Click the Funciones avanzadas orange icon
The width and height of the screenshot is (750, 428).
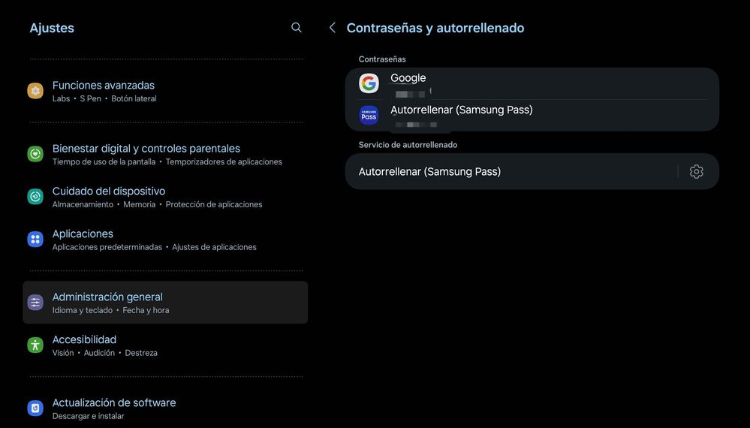pyautogui.click(x=35, y=91)
